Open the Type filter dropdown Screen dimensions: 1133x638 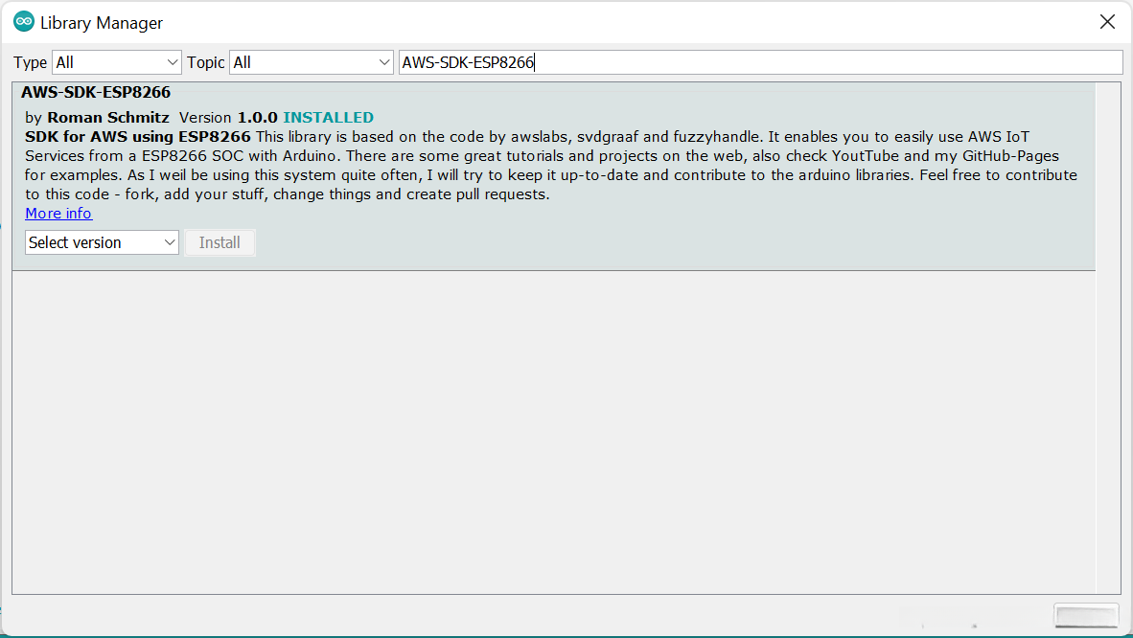click(x=117, y=62)
